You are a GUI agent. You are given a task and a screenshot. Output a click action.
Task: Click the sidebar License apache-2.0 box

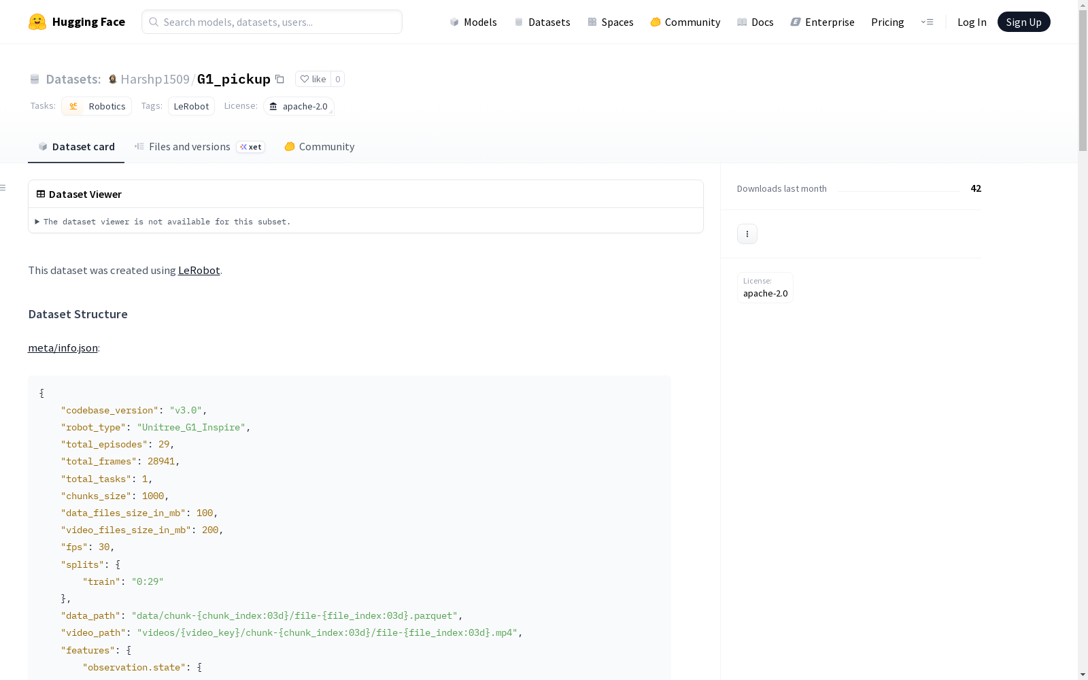[x=765, y=287]
